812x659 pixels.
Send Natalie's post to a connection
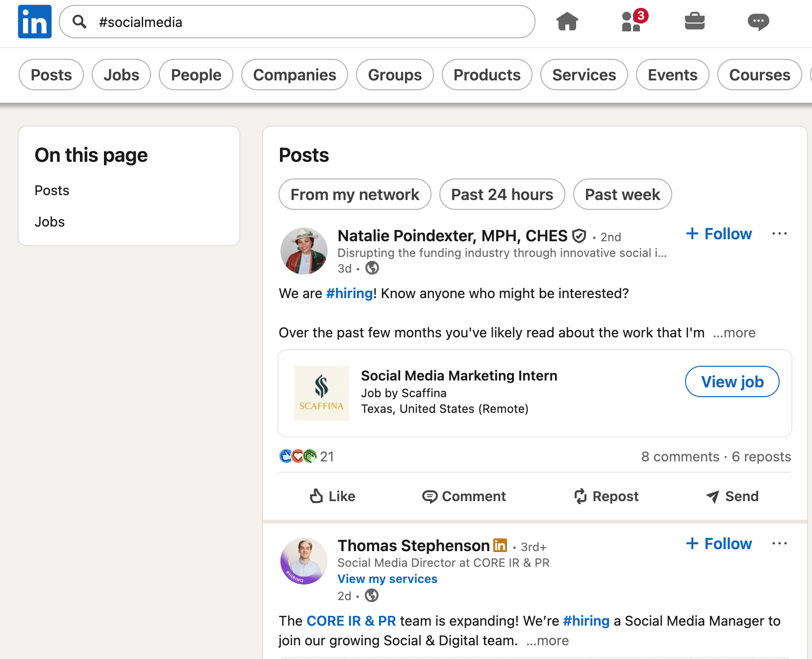click(732, 496)
